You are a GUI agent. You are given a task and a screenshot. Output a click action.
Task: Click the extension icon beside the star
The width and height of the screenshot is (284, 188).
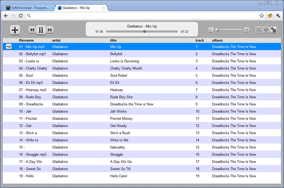pos(270,16)
